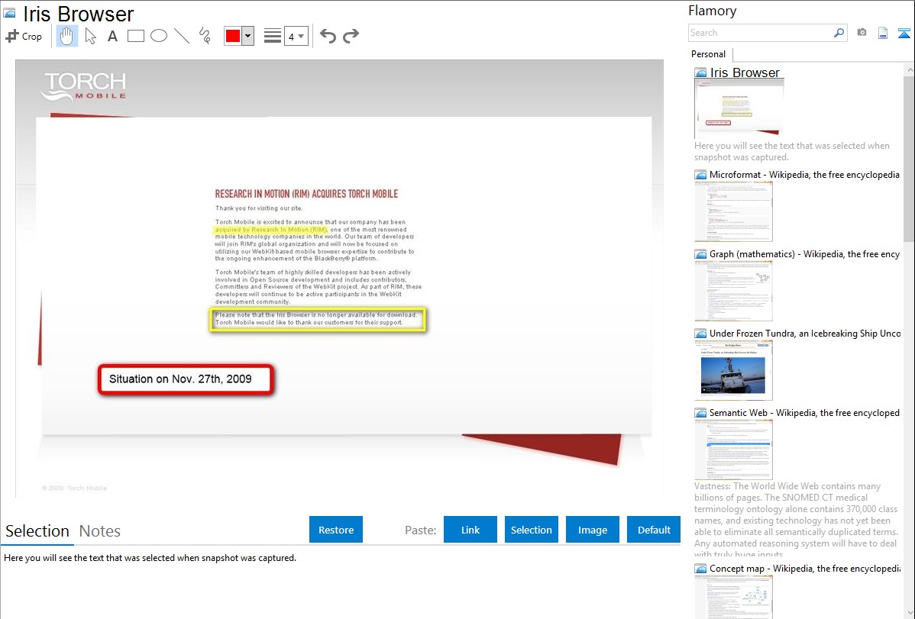Viewport: 915px width, 619px height.
Task: Click the blue collapse panel icon
Action: (x=904, y=33)
